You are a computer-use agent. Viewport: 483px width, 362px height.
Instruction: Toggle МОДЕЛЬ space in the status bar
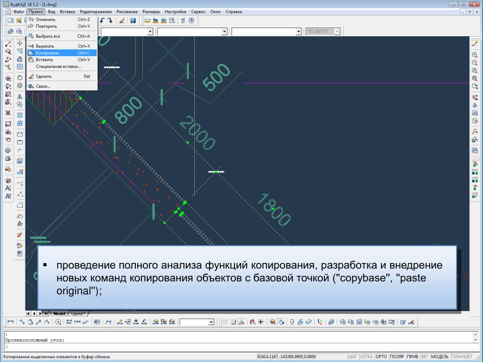point(440,356)
